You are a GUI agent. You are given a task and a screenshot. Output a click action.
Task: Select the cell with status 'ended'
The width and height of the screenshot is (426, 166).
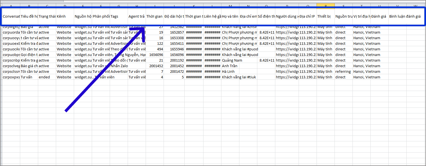coord(47,77)
